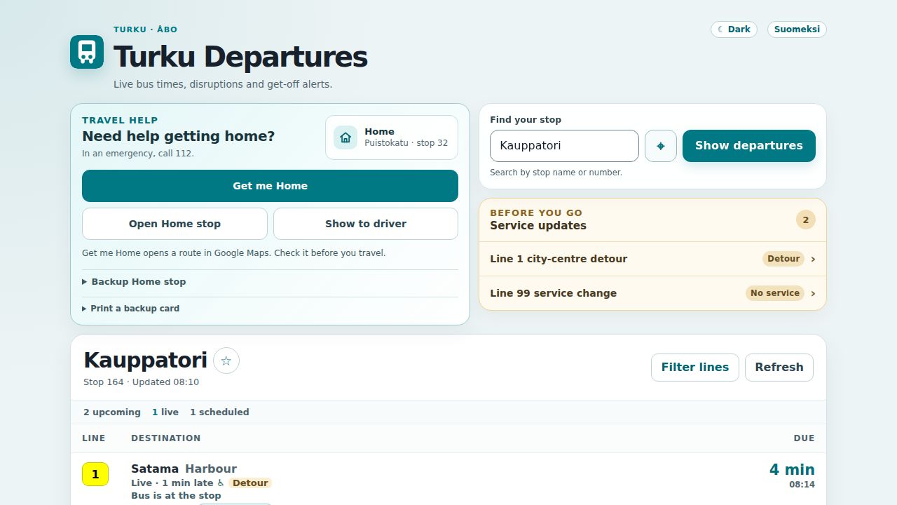The image size is (897, 505).
Task: Click the 'Bus is at the stop' status
Action: click(176, 496)
